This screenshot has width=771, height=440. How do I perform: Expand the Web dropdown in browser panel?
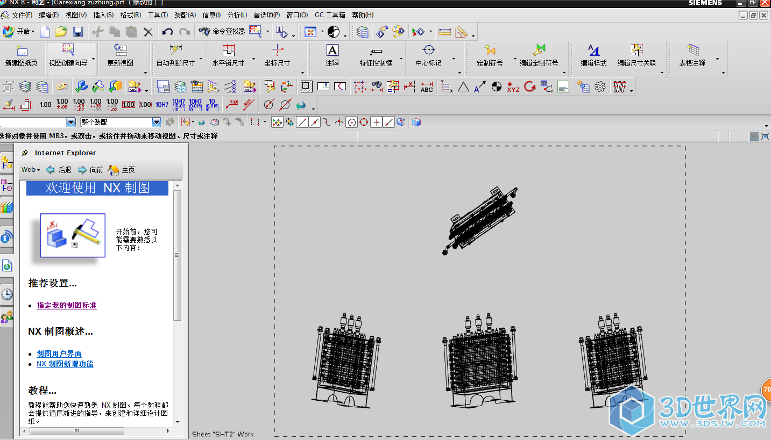(x=31, y=170)
